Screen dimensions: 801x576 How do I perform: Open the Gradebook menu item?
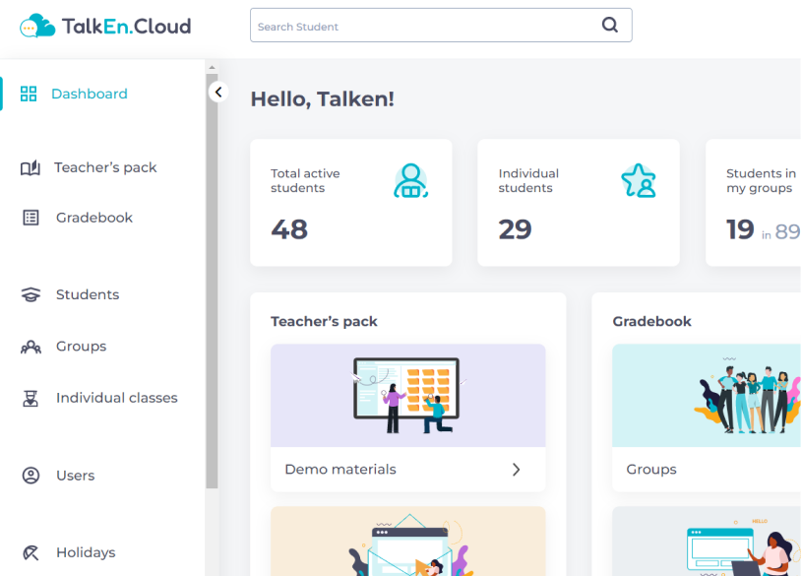tap(93, 218)
